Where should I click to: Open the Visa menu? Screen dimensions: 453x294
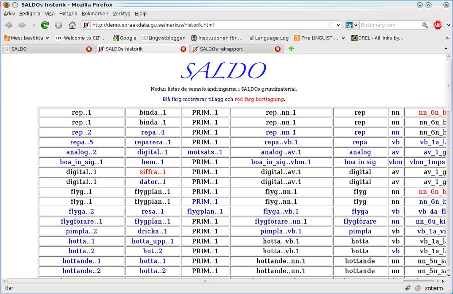coord(50,14)
